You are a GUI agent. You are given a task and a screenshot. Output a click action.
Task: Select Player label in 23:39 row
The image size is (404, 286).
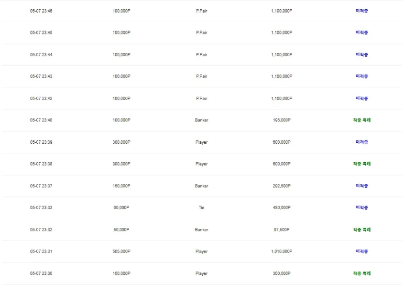[x=201, y=142]
